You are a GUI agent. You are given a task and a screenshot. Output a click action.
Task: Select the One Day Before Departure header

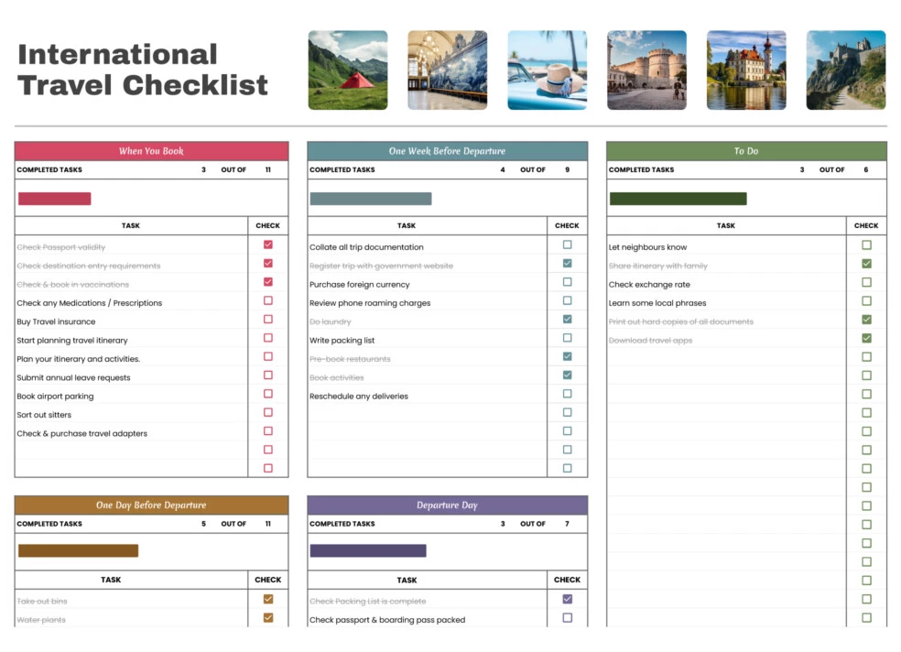pos(152,505)
